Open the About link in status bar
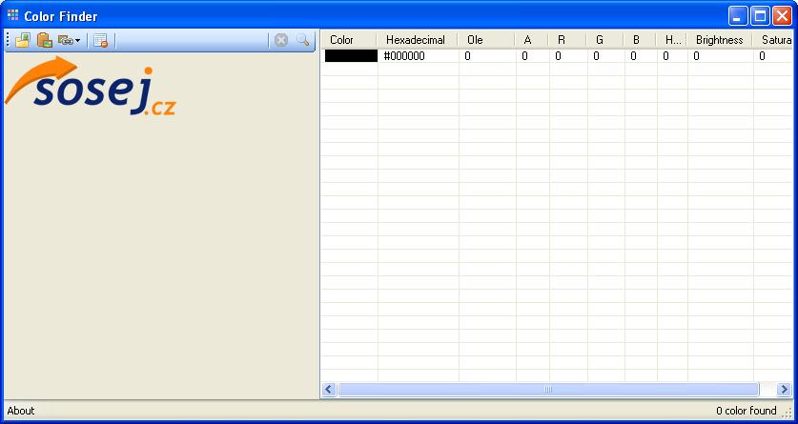 (x=21, y=411)
